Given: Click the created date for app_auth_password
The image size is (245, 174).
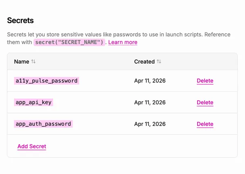Looking at the screenshot, I should pyautogui.click(x=150, y=124).
